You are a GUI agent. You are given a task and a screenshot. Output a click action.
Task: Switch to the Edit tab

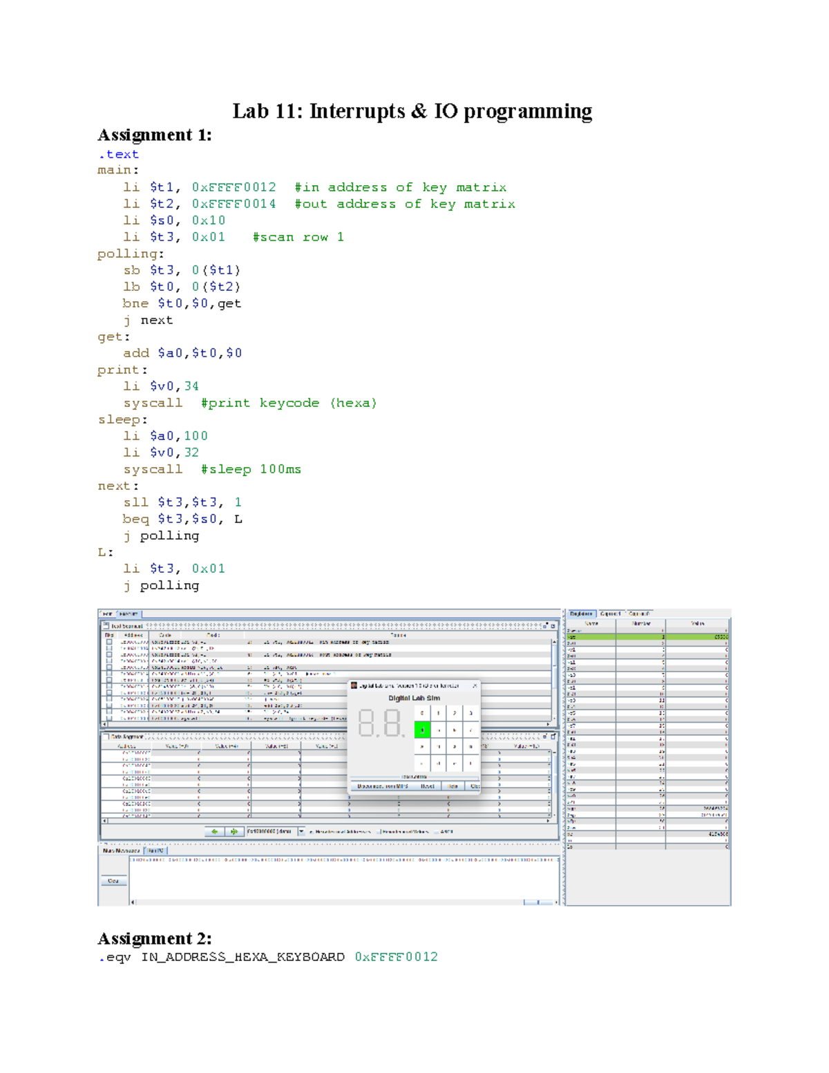(x=106, y=613)
